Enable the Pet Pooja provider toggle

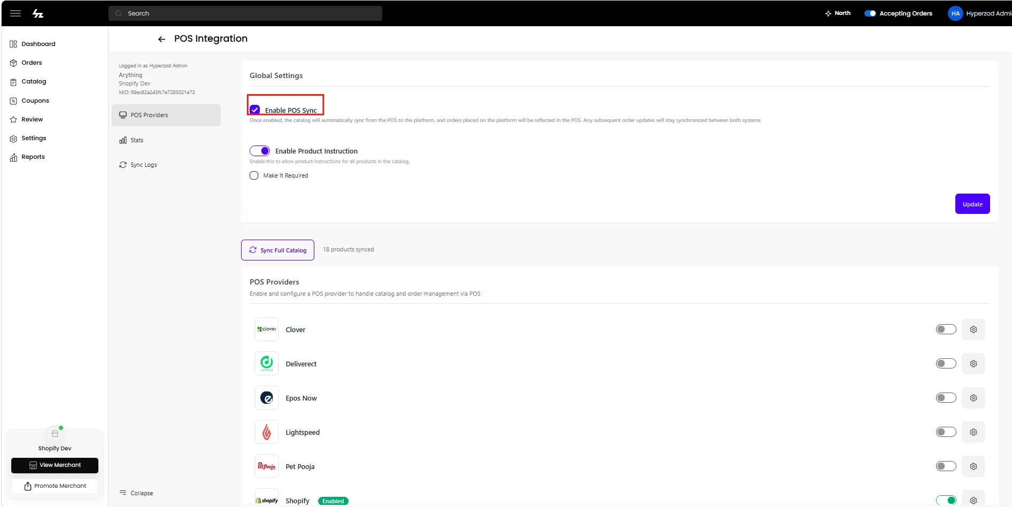click(946, 466)
